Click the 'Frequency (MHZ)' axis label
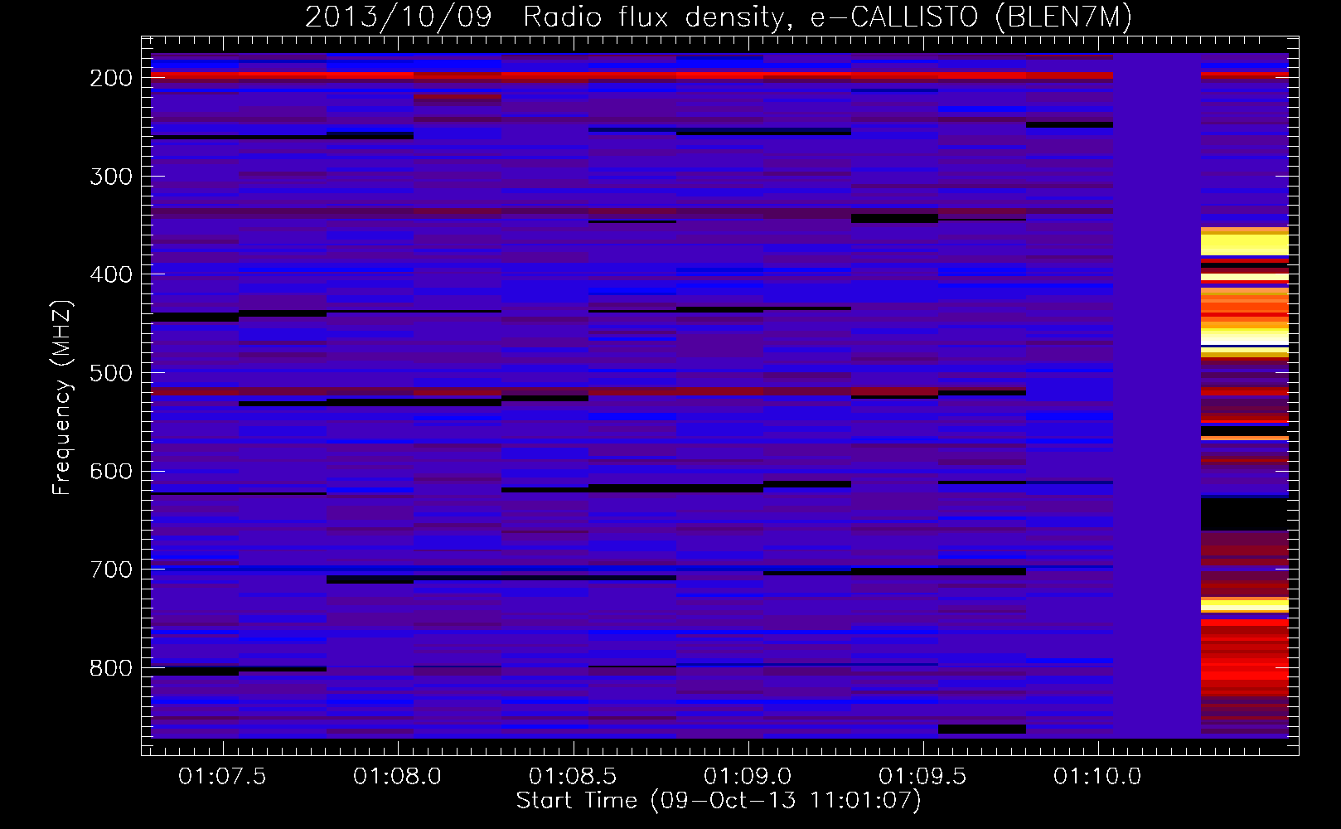Screen dimensions: 1341x829 [62, 397]
